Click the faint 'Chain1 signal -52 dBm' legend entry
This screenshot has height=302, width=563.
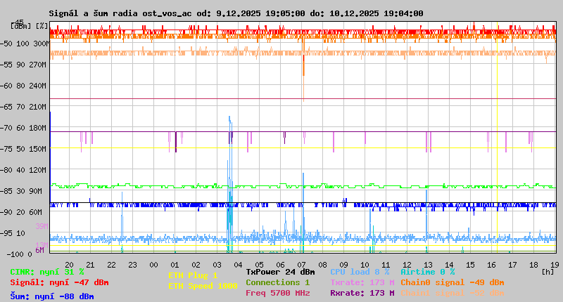(x=453, y=293)
